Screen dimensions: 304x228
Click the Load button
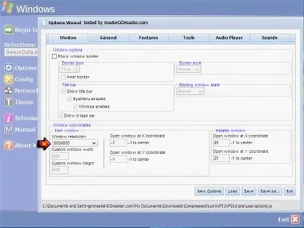click(233, 192)
